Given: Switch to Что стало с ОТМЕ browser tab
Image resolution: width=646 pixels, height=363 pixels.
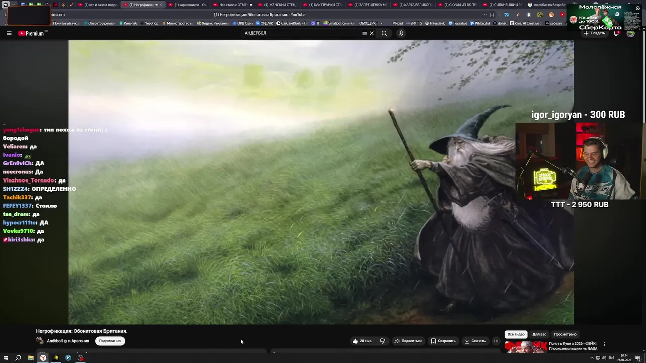Looking at the screenshot, I should 232,5.
